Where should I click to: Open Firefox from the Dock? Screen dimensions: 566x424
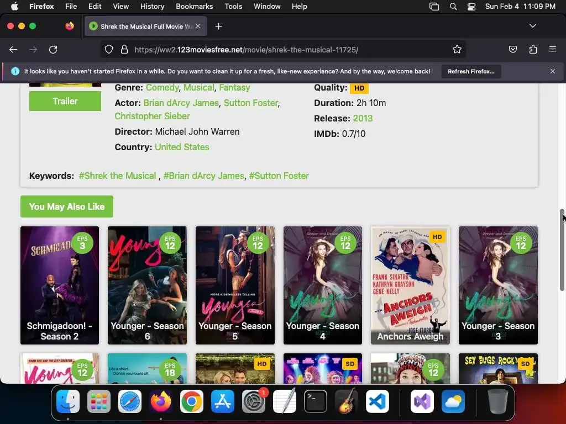tap(161, 401)
